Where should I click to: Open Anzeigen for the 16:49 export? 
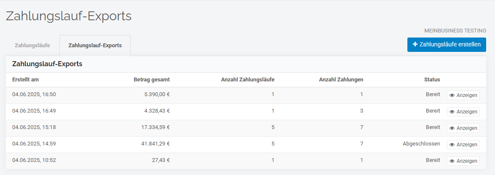(x=463, y=112)
